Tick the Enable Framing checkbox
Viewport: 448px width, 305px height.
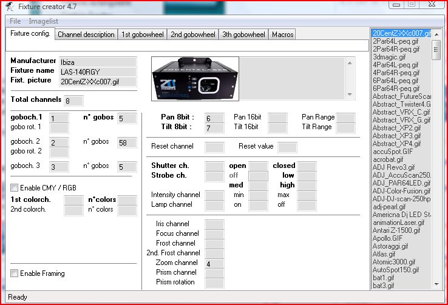click(x=15, y=273)
